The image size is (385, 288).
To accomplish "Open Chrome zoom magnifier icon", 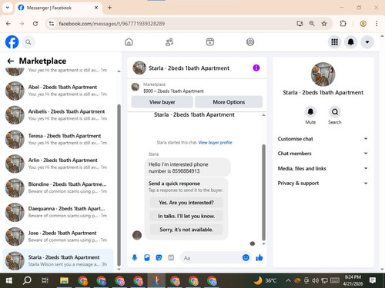I will tap(312, 24).
